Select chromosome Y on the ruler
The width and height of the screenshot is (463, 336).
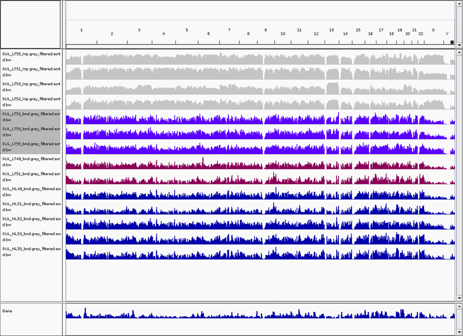click(x=447, y=34)
